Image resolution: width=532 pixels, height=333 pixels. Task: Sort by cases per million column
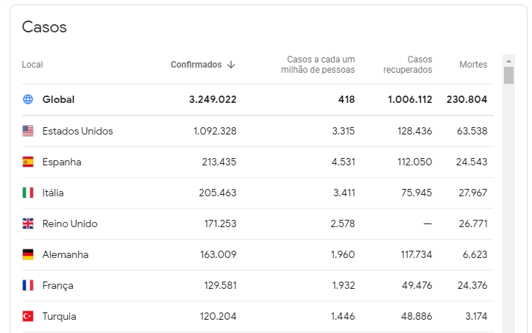point(320,65)
